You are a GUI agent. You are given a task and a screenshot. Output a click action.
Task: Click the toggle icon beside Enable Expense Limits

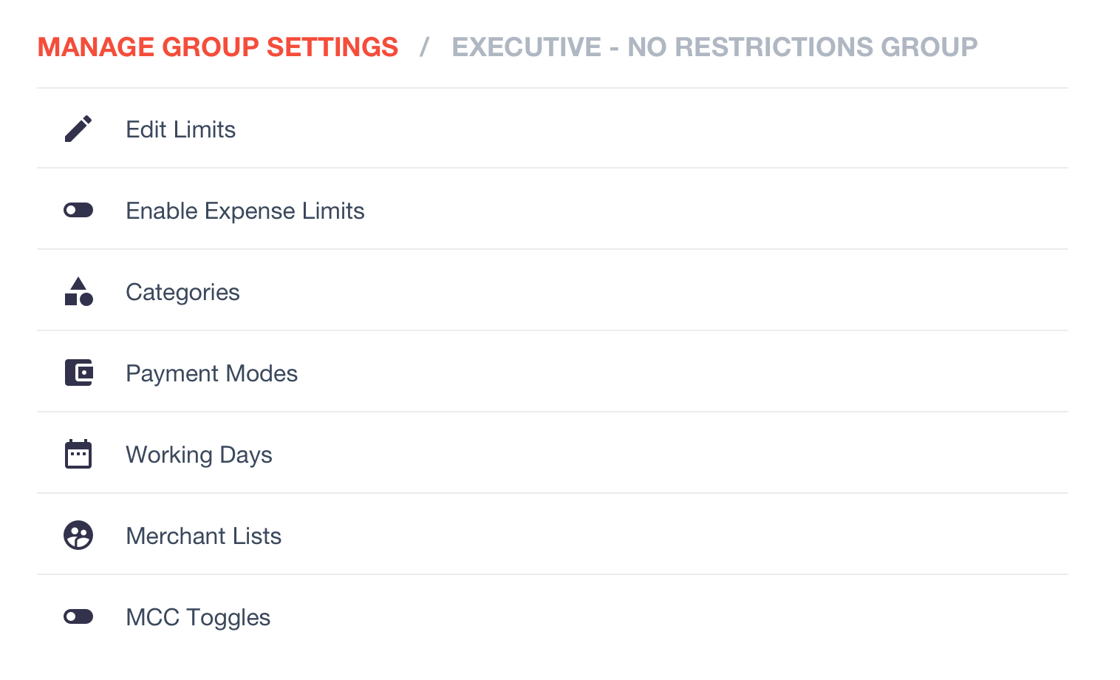pos(78,210)
